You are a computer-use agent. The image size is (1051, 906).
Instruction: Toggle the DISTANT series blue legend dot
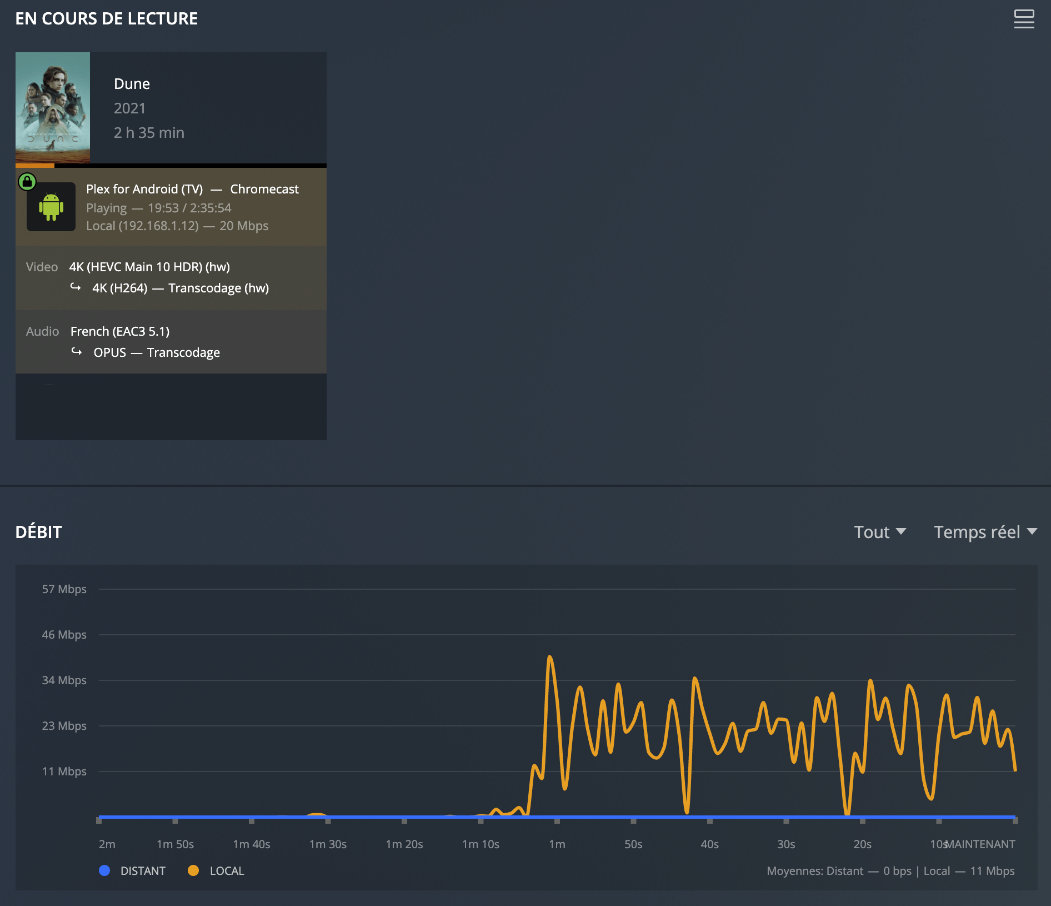pos(104,870)
